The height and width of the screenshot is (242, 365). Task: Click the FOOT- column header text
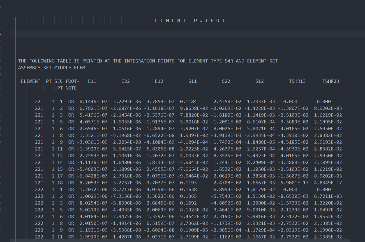tap(72, 81)
